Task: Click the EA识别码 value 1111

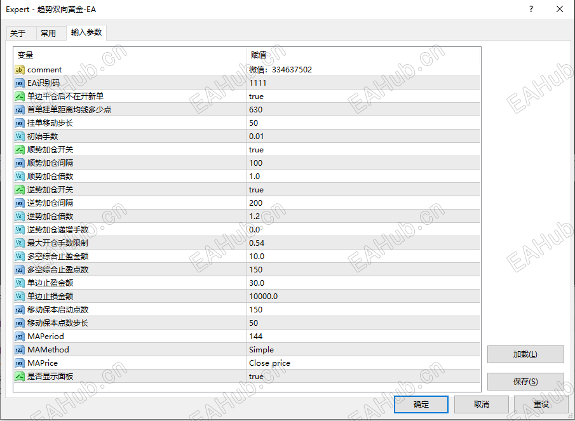Action: click(257, 83)
